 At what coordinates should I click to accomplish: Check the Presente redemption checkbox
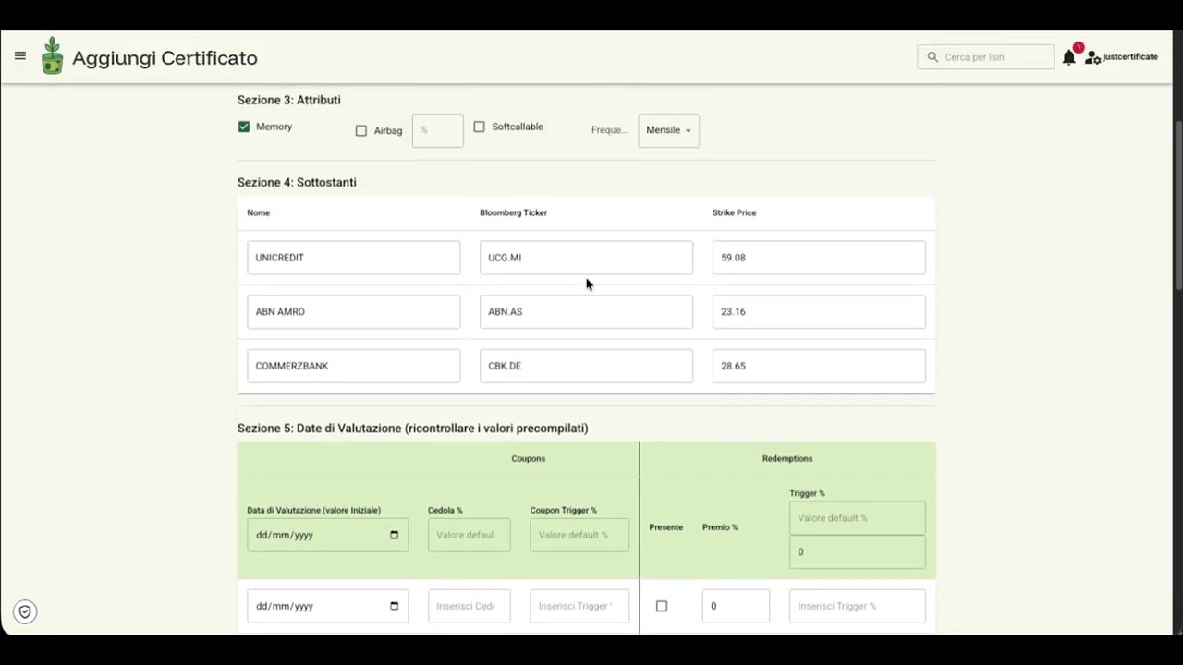point(662,606)
